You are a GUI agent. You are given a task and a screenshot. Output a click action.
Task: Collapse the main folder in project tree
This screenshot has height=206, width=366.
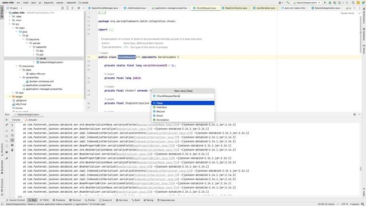pos(13,28)
